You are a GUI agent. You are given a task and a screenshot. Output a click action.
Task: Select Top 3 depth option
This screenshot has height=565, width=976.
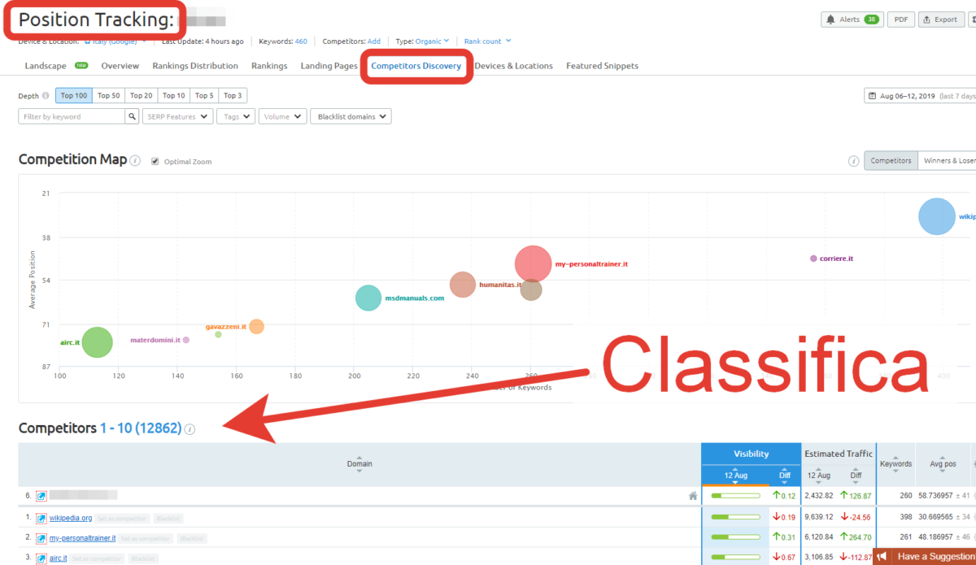pos(233,96)
